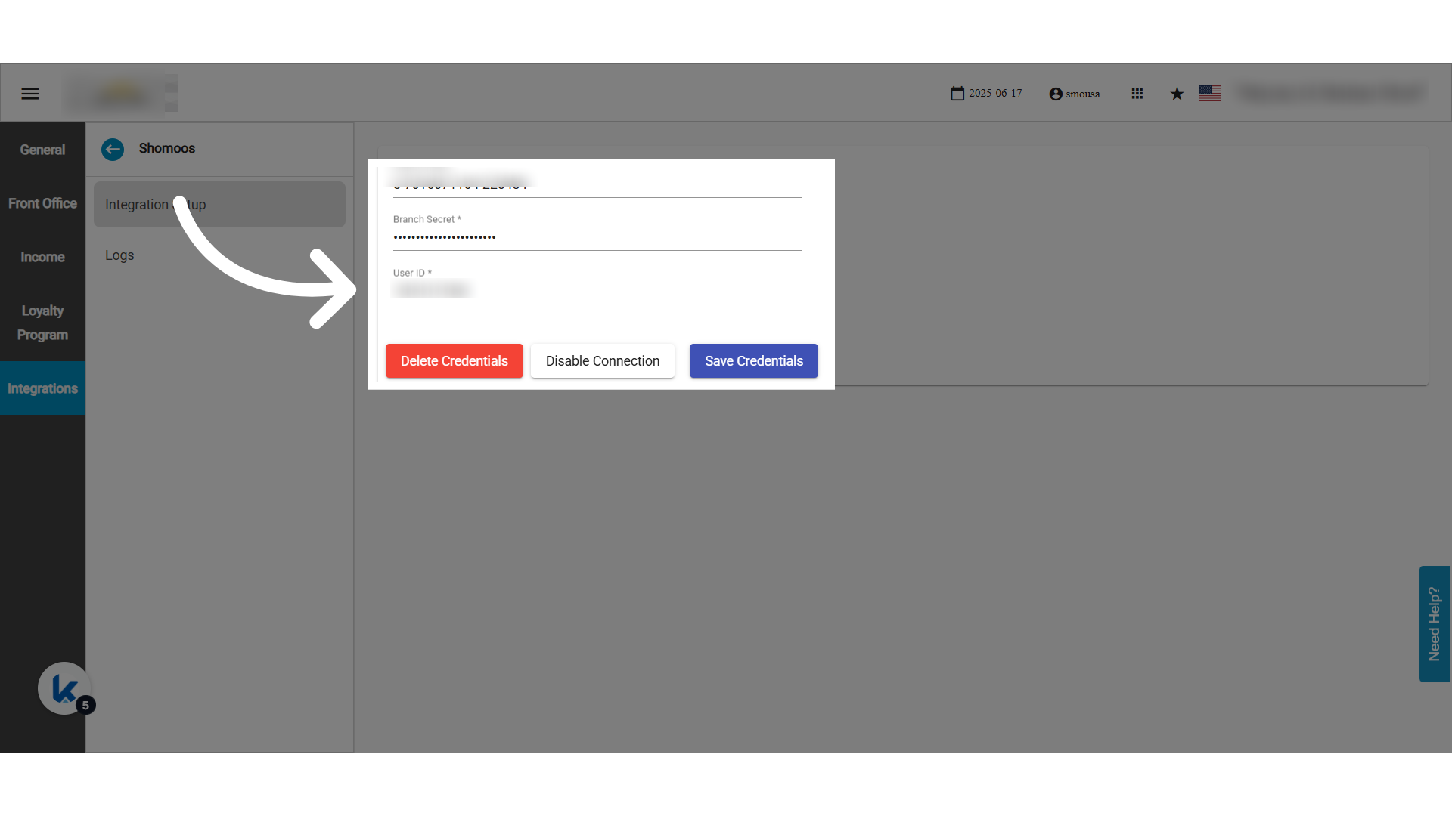1452x816 pixels.
Task: Focus the Branch Secret field
Action: click(x=597, y=237)
